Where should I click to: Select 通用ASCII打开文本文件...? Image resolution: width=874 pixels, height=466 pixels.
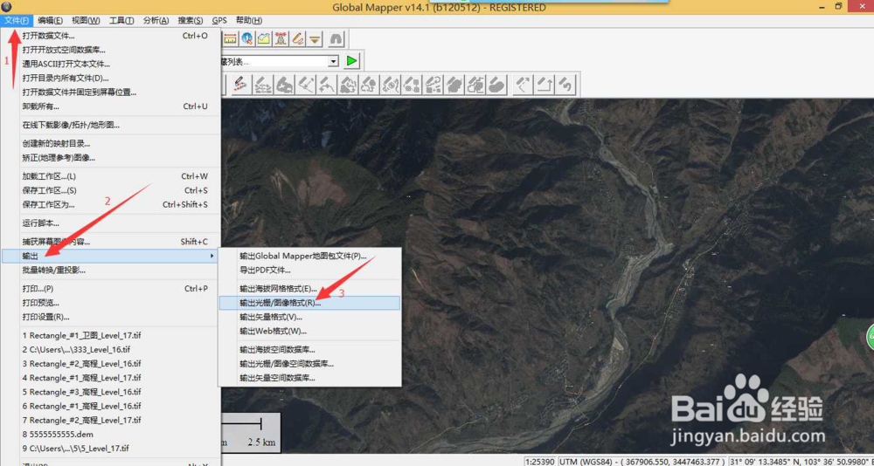point(110,64)
